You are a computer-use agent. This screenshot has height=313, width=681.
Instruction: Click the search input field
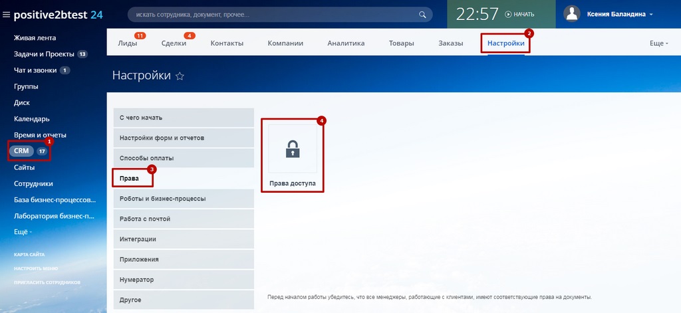[280, 15]
